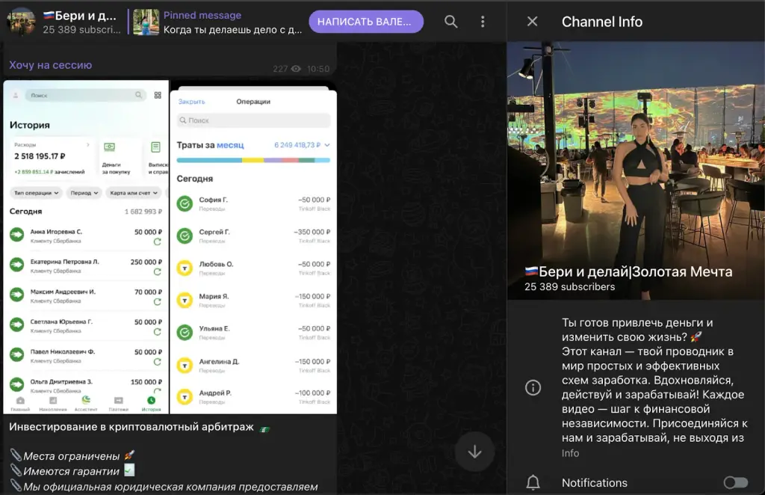Click the views eye icon on message
Viewport: 765px width, 495px height.
click(296, 69)
